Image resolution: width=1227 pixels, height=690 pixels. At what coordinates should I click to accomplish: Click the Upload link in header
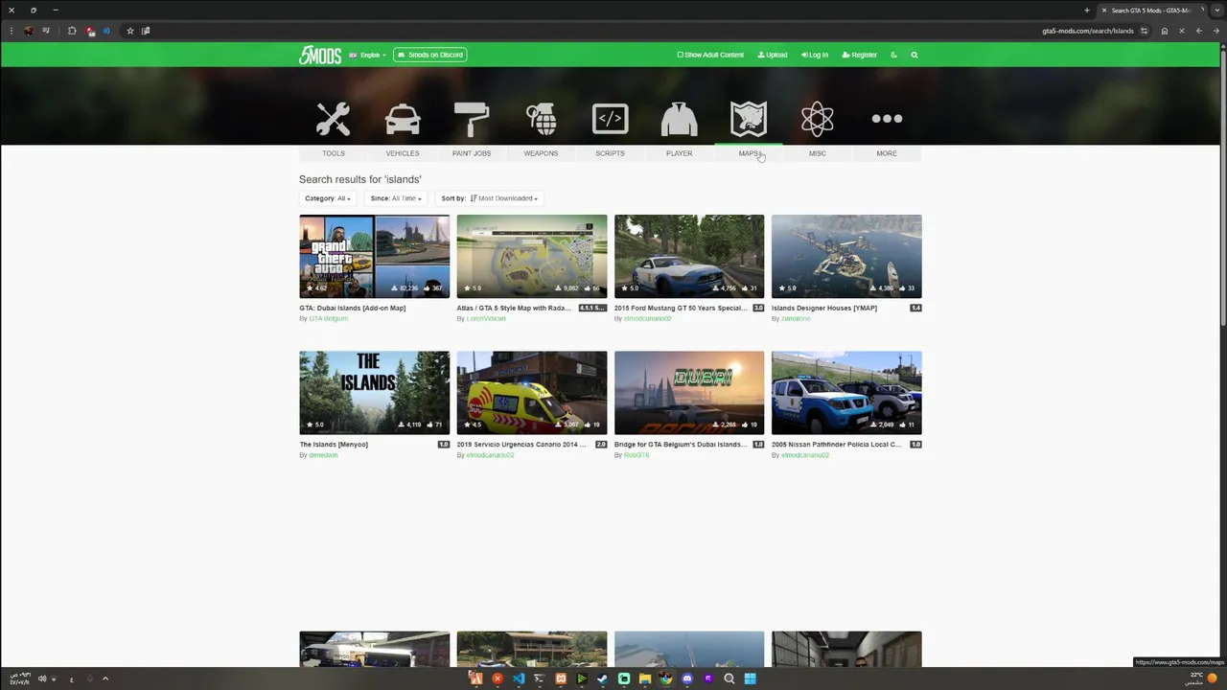(x=773, y=55)
